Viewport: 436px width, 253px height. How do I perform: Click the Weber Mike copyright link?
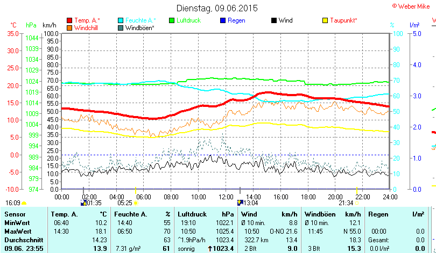(x=414, y=6)
